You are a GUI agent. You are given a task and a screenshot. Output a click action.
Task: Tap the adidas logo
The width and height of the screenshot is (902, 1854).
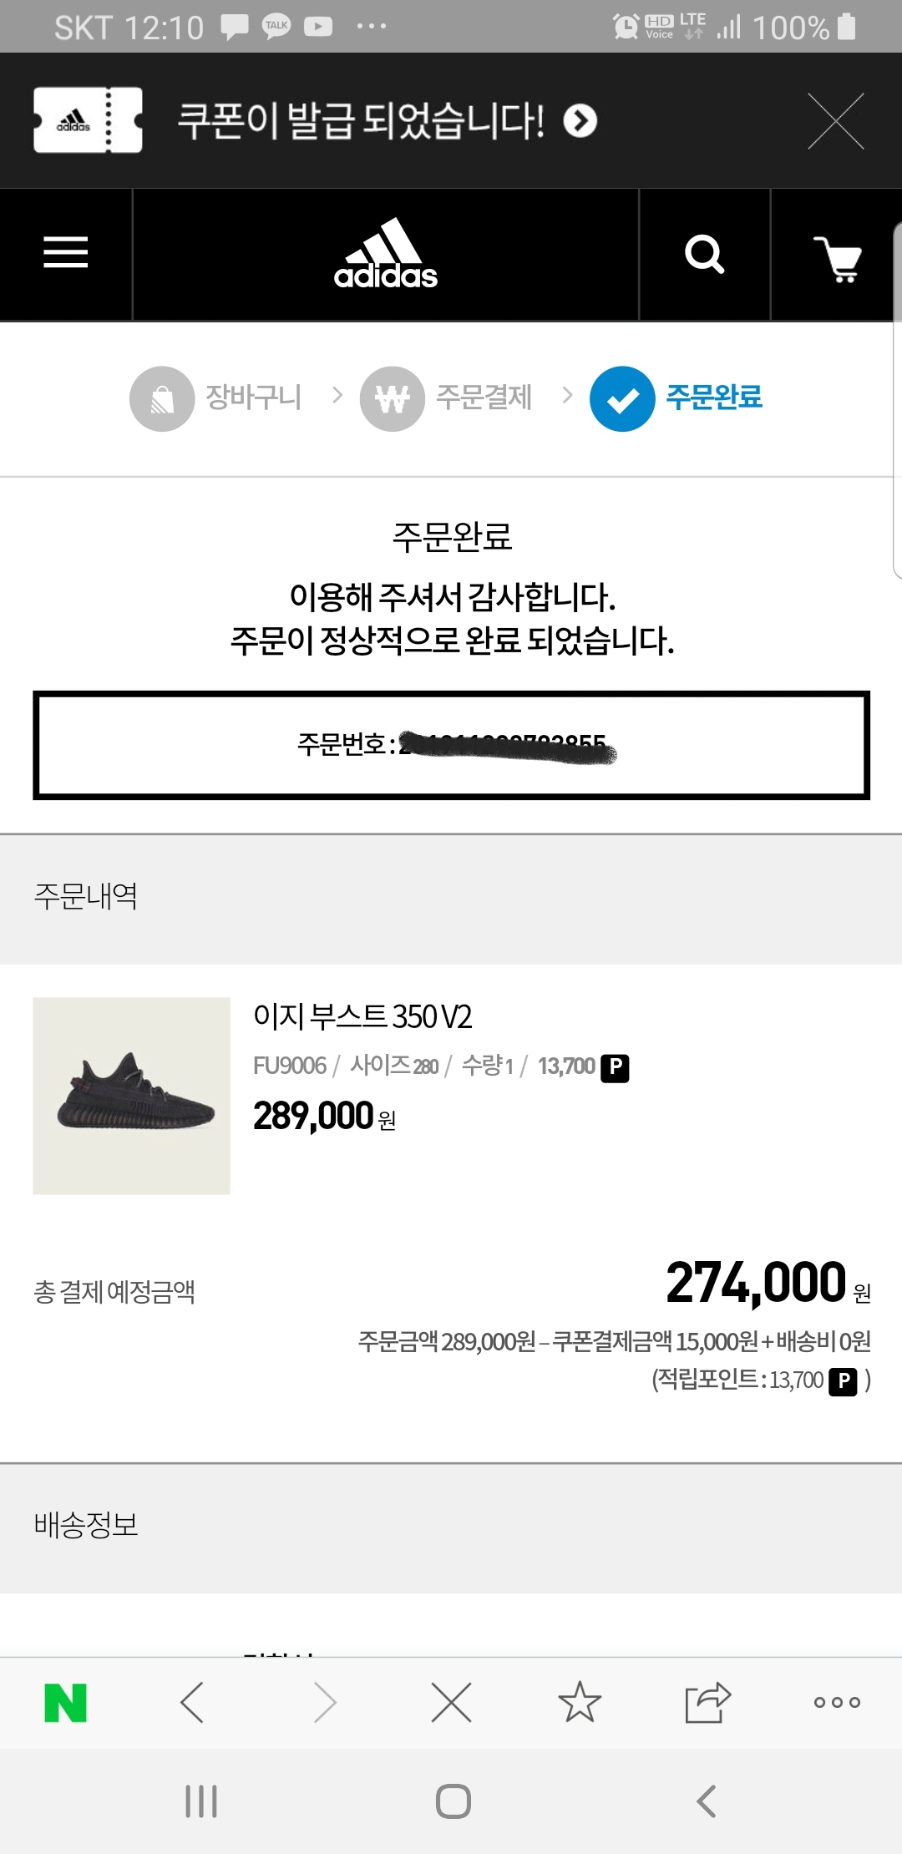click(386, 254)
